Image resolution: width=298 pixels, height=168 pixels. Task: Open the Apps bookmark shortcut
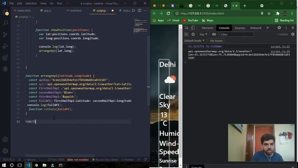point(158,21)
